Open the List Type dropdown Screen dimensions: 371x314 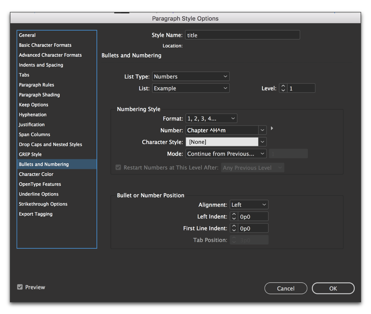pos(191,76)
